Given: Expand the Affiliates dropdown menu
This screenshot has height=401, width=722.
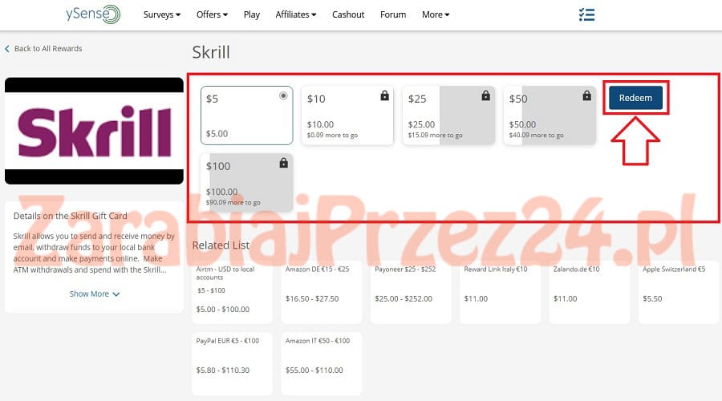Looking at the screenshot, I should [x=295, y=14].
